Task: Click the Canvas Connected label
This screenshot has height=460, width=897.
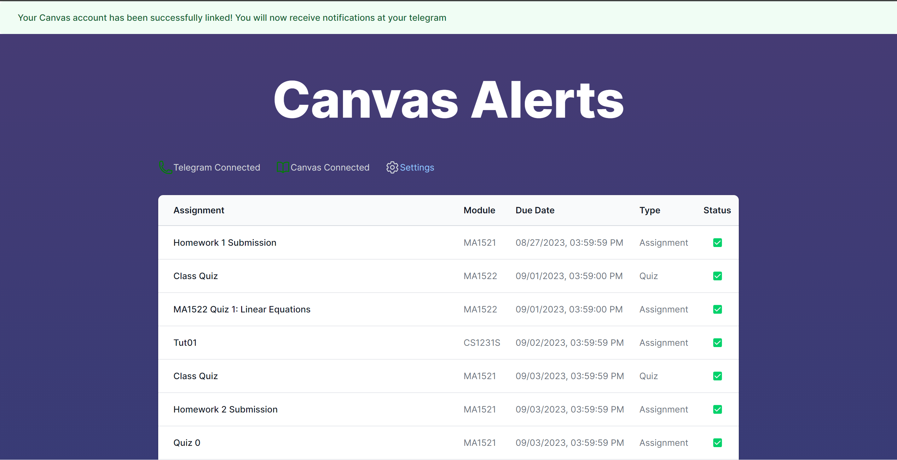Action: pos(330,168)
